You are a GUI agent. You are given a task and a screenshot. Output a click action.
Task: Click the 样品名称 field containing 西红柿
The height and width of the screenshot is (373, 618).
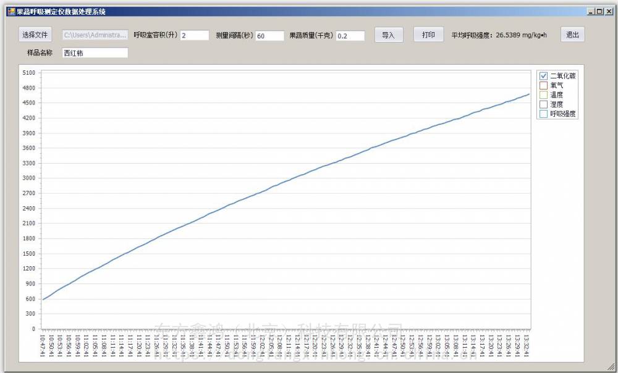(95, 53)
